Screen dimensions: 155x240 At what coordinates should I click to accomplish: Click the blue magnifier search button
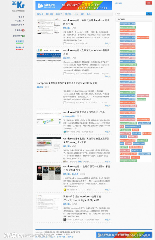point(149,14)
